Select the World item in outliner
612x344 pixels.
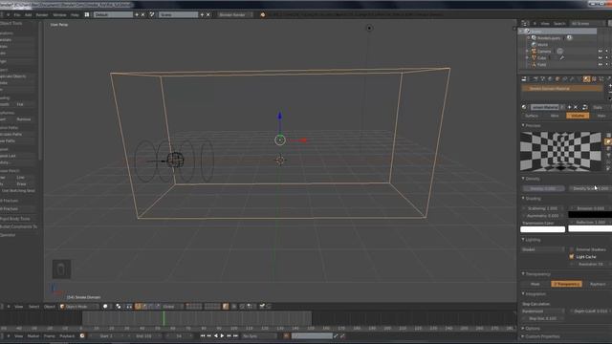pyautogui.click(x=542, y=45)
